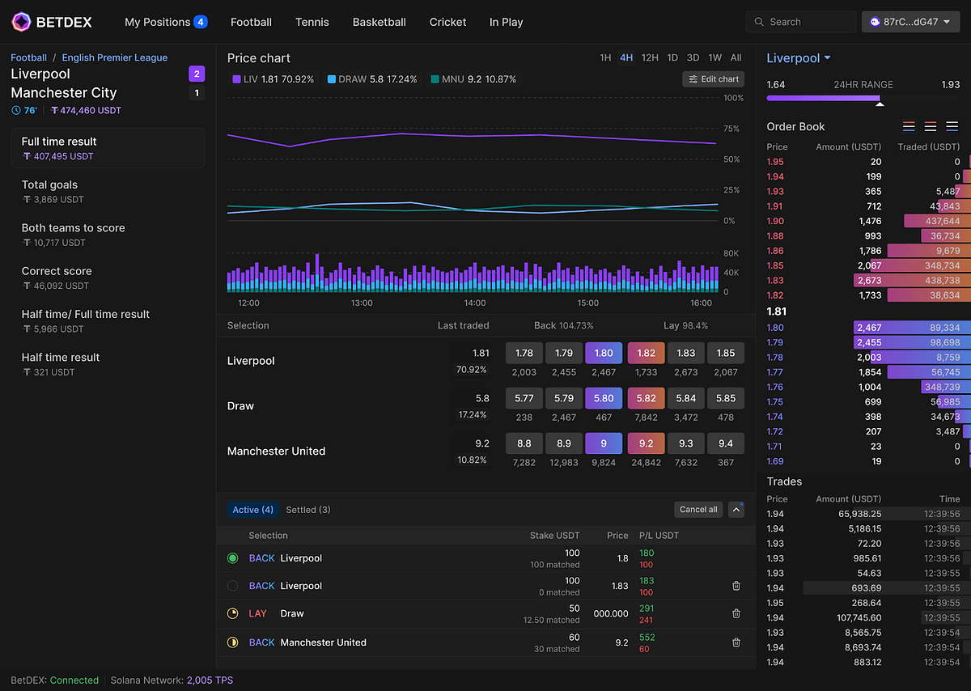The width and height of the screenshot is (971, 691).
Task: Select the first order book layout icon
Action: [x=910, y=126]
